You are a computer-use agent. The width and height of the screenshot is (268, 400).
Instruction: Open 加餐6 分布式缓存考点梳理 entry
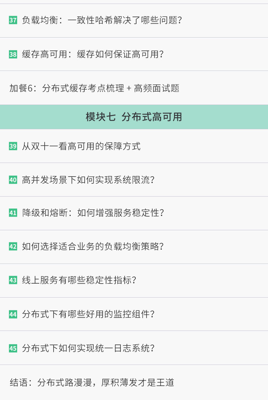[134, 88]
